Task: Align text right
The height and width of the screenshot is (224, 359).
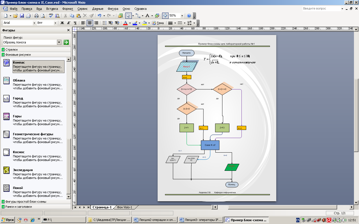Action: 96,23
